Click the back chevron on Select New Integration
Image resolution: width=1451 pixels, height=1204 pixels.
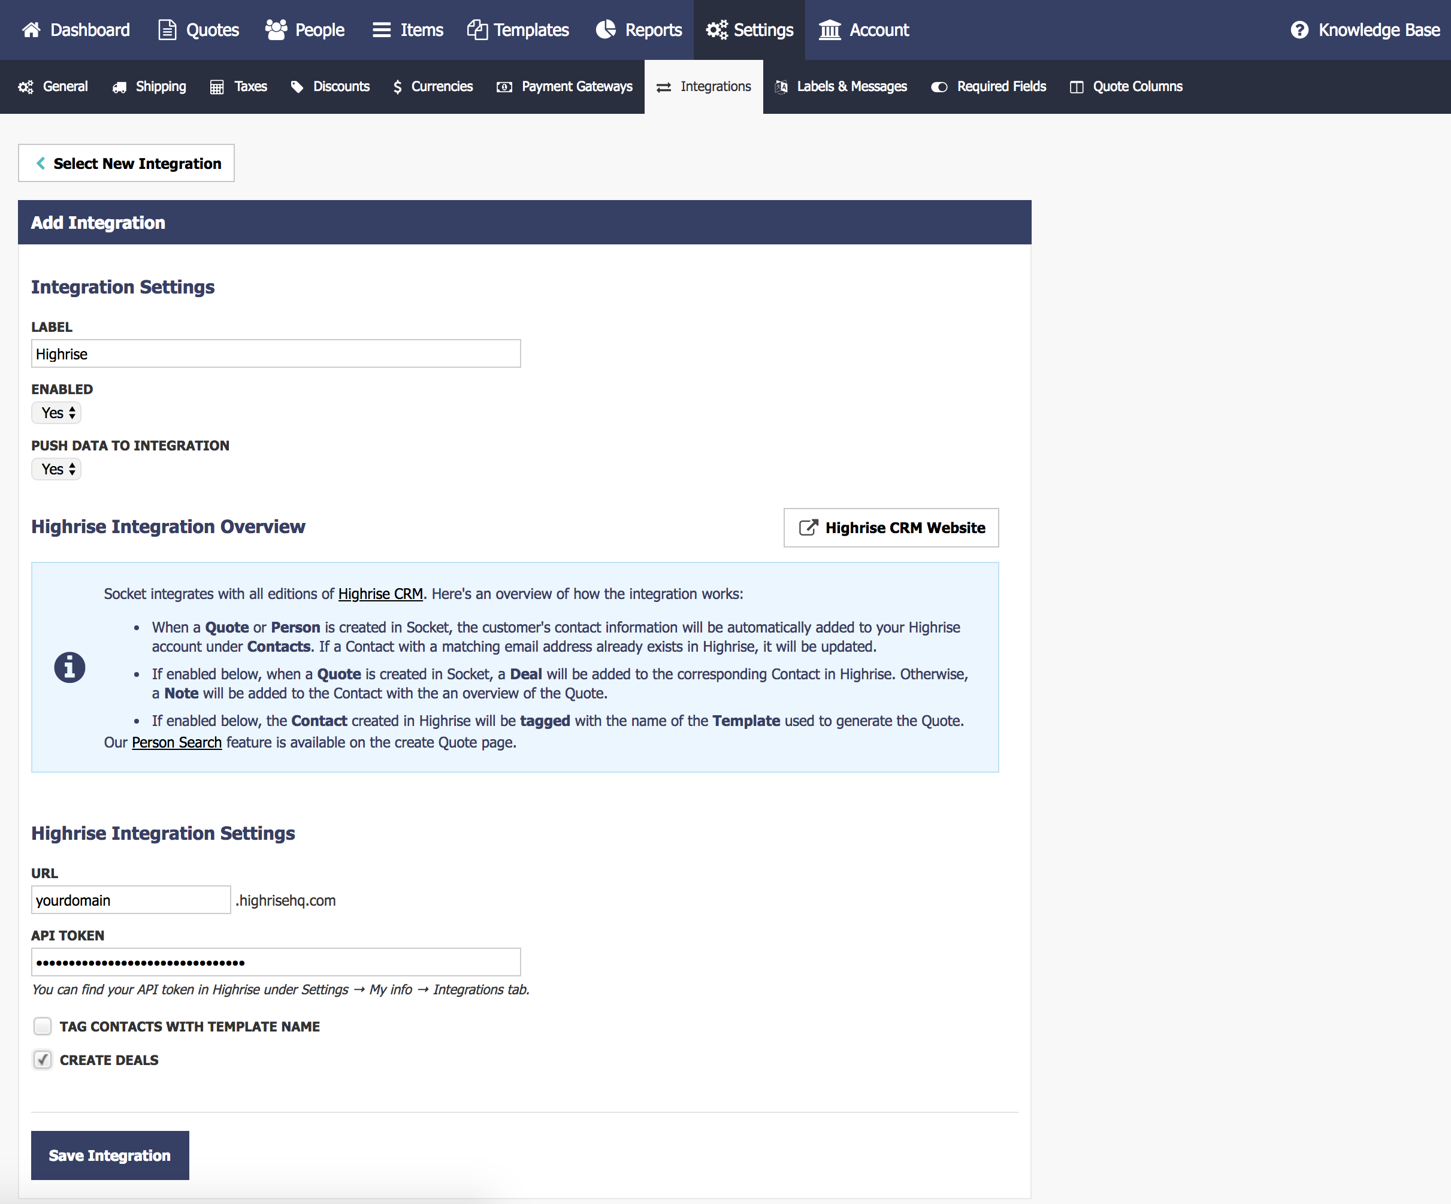click(41, 163)
